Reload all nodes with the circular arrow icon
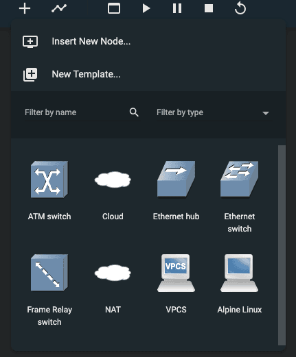This screenshot has width=296, height=357. coord(240,8)
